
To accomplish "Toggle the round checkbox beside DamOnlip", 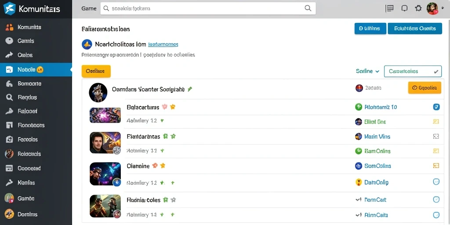I will 436,181.
